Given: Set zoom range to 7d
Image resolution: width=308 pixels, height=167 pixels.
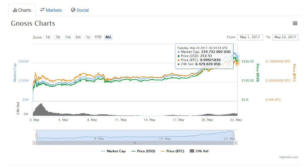Looking at the screenshot, I should tap(58, 37).
